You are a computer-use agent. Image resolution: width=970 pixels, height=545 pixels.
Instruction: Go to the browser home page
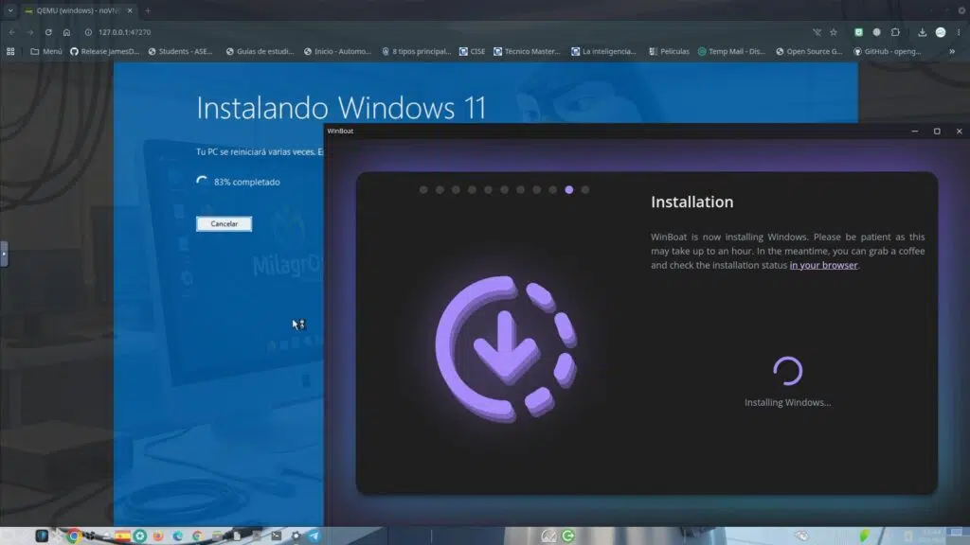pos(67,32)
